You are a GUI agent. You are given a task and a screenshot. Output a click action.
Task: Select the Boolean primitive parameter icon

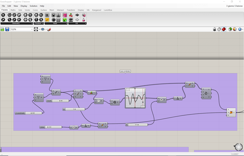click(x=36, y=15)
